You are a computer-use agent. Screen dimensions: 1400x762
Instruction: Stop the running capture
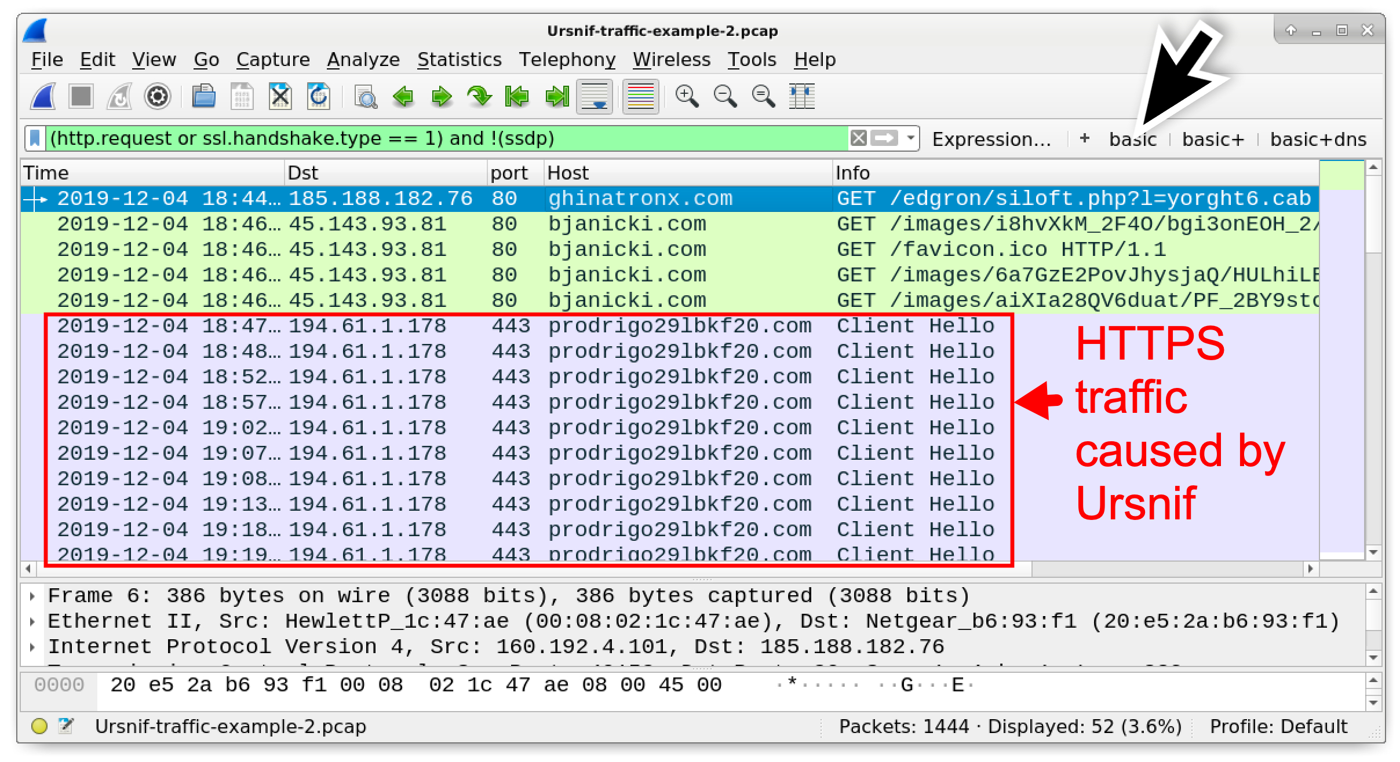click(80, 97)
